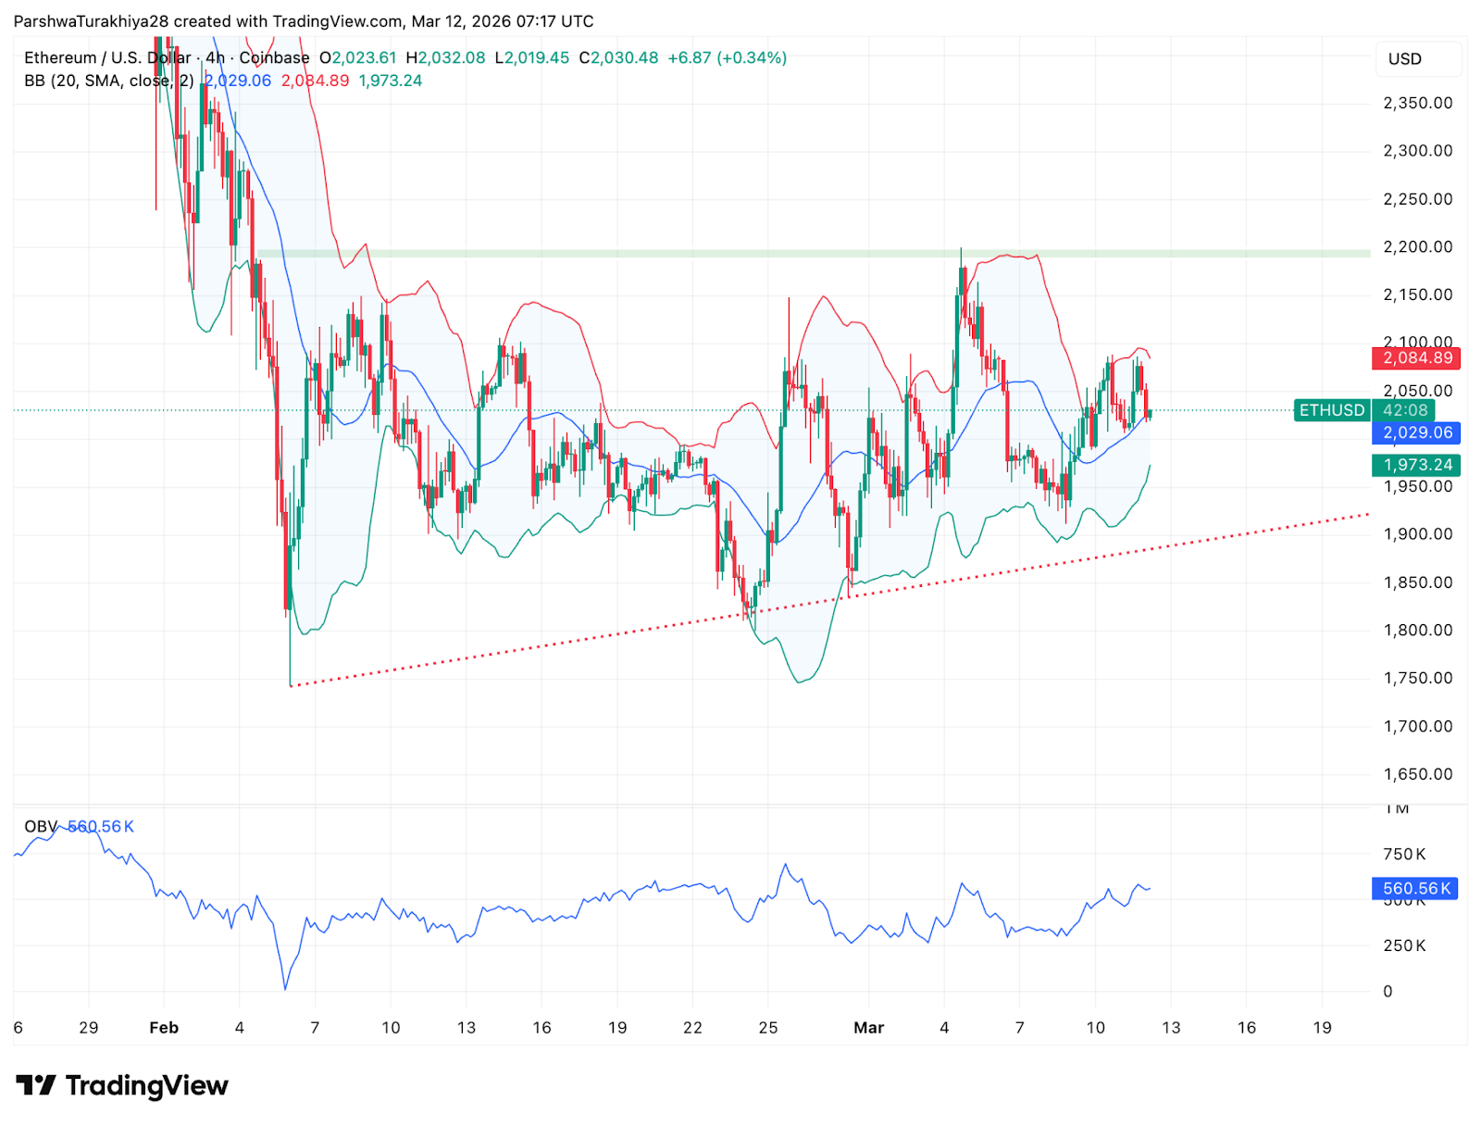
Task: Click the Coinbase exchange name in title
Action: (x=274, y=57)
